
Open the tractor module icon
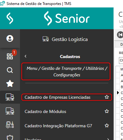point(10,125)
